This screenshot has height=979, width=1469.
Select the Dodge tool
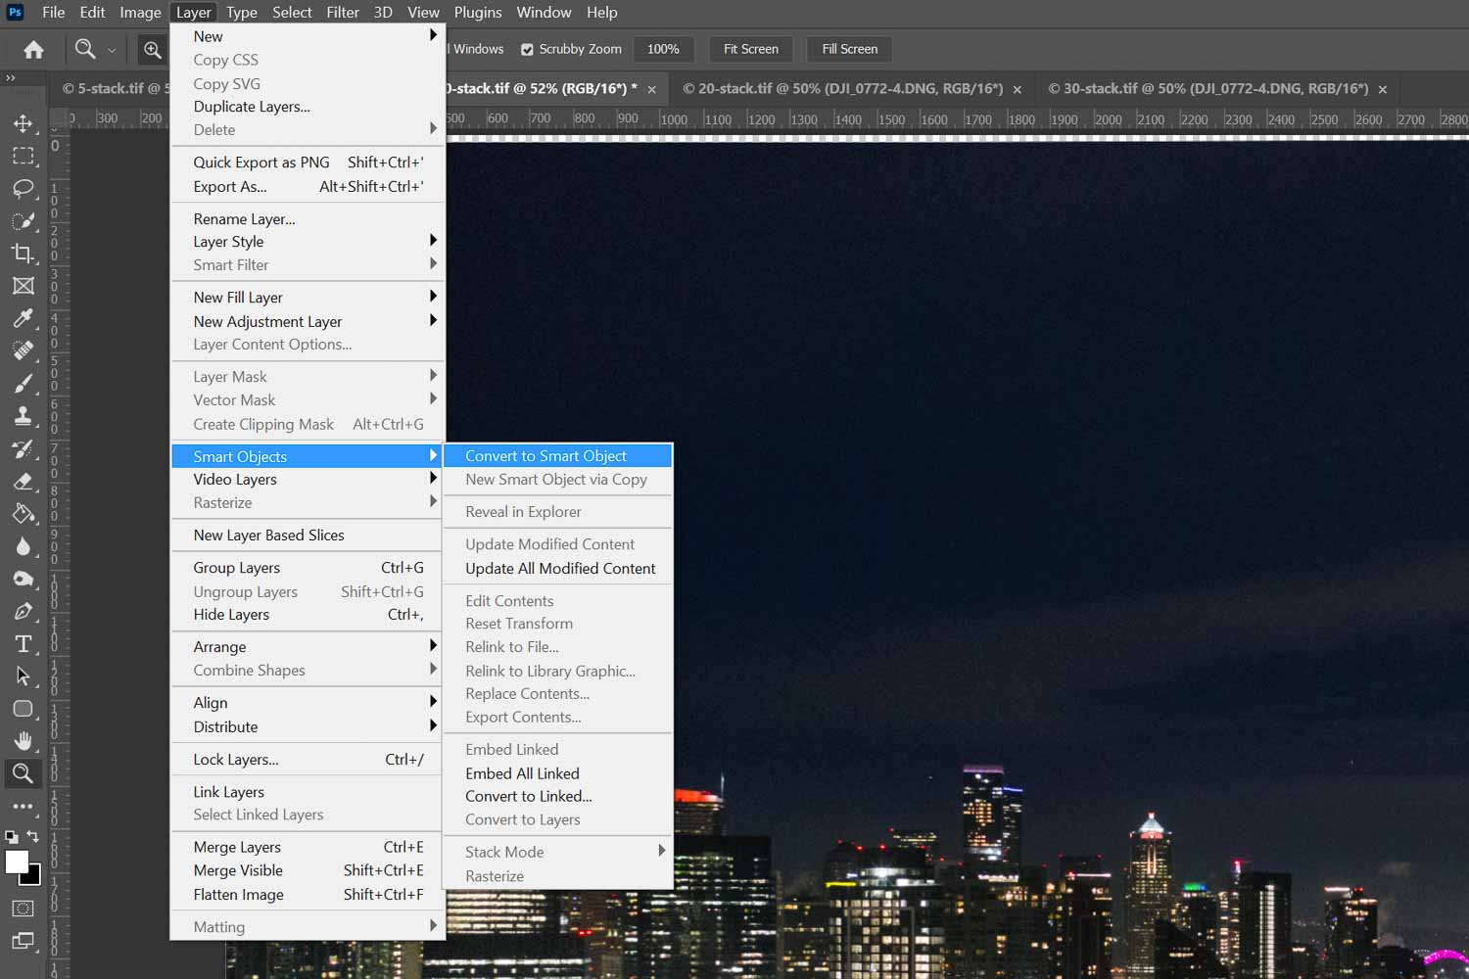tap(23, 578)
